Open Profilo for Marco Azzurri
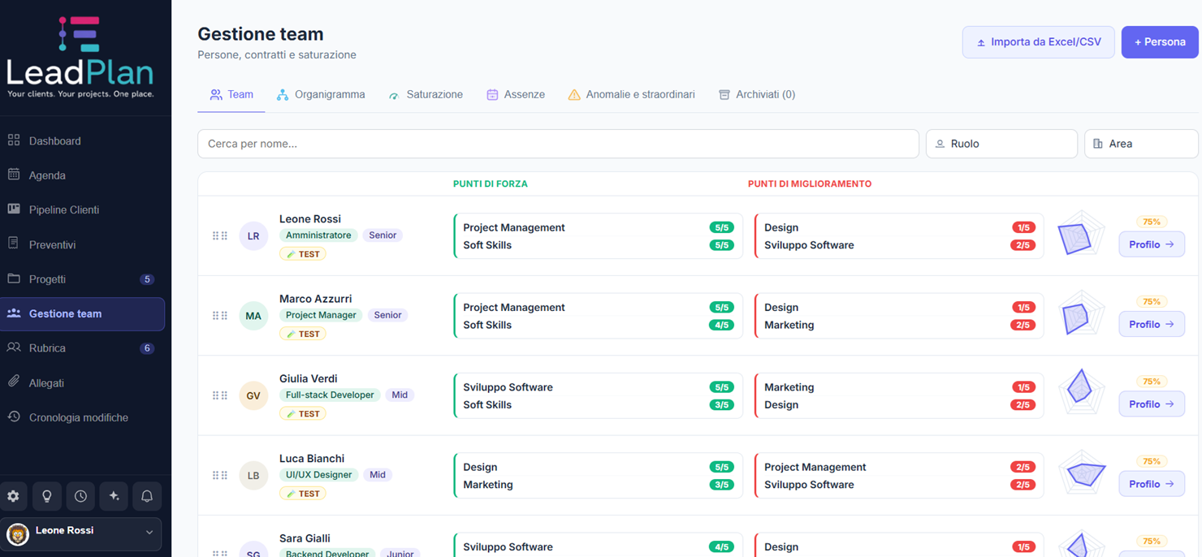Screen dimensions: 1202x557 1152,324
